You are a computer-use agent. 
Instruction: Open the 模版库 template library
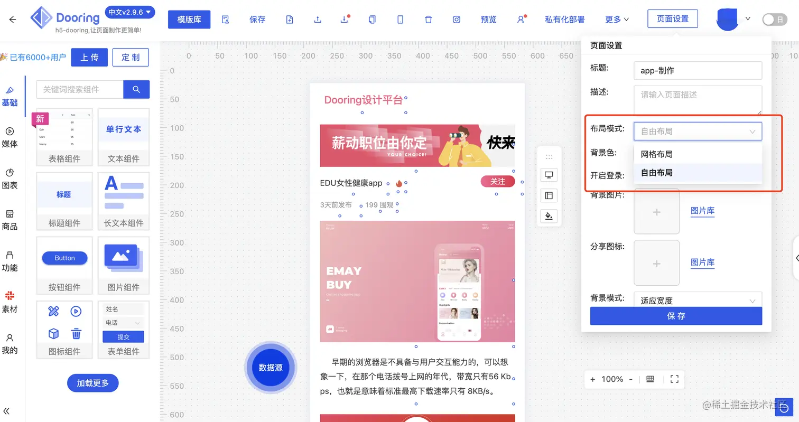click(x=189, y=20)
